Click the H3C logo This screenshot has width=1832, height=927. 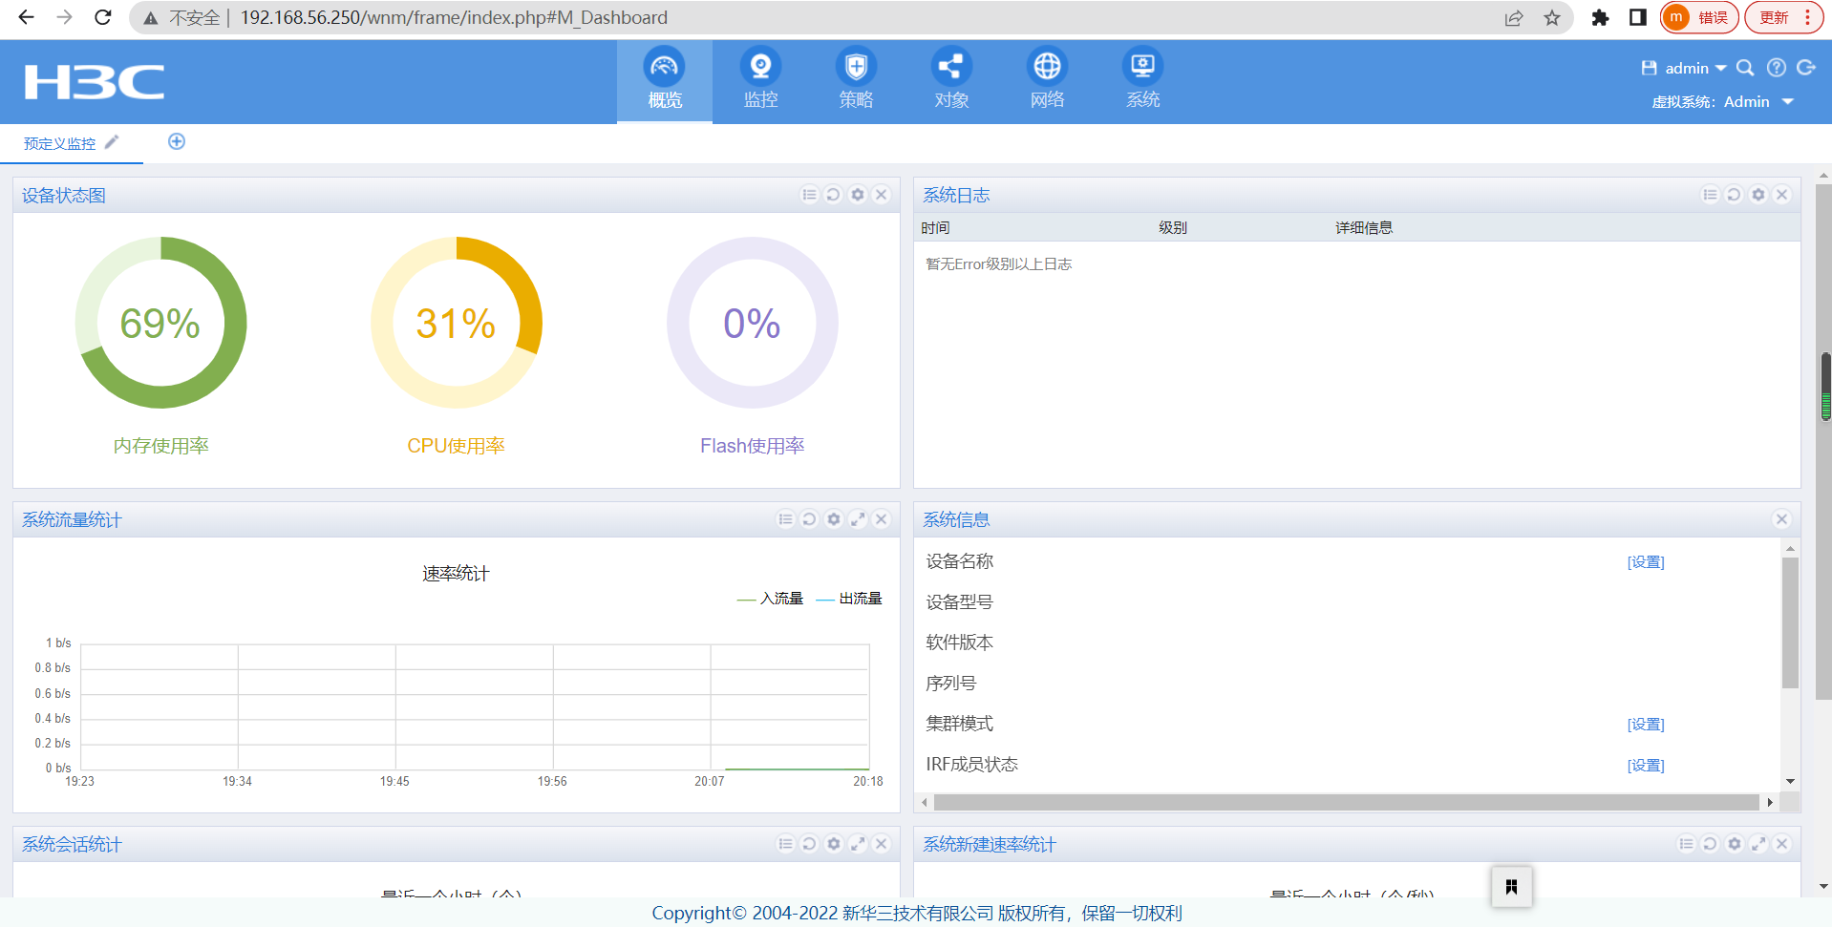tap(94, 82)
